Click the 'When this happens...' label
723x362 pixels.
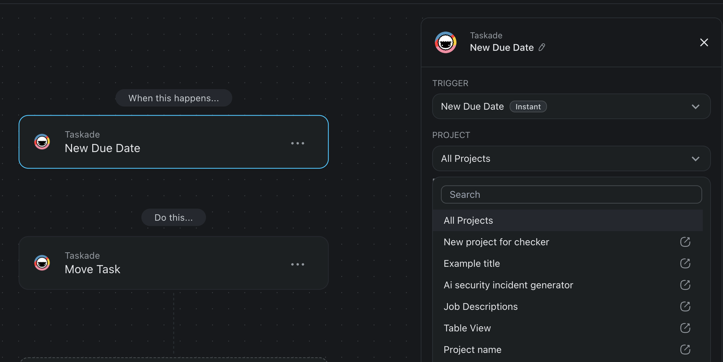coord(174,98)
